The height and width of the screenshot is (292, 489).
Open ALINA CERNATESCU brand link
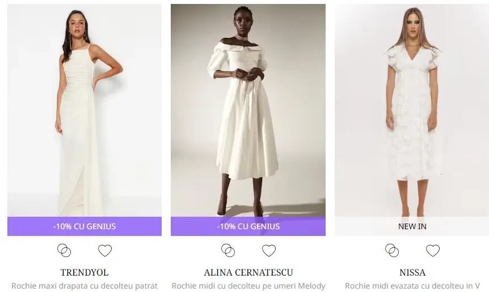(x=248, y=272)
